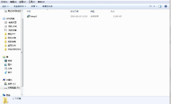171x104 pixels.
Task: Open the 我的文档 folder
Action: 10,38
